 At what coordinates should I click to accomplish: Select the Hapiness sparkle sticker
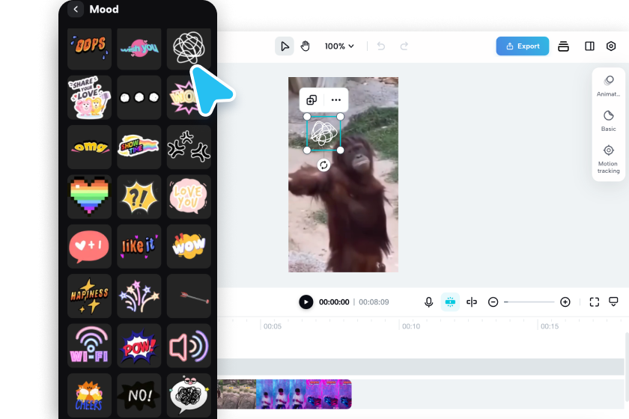(x=89, y=296)
